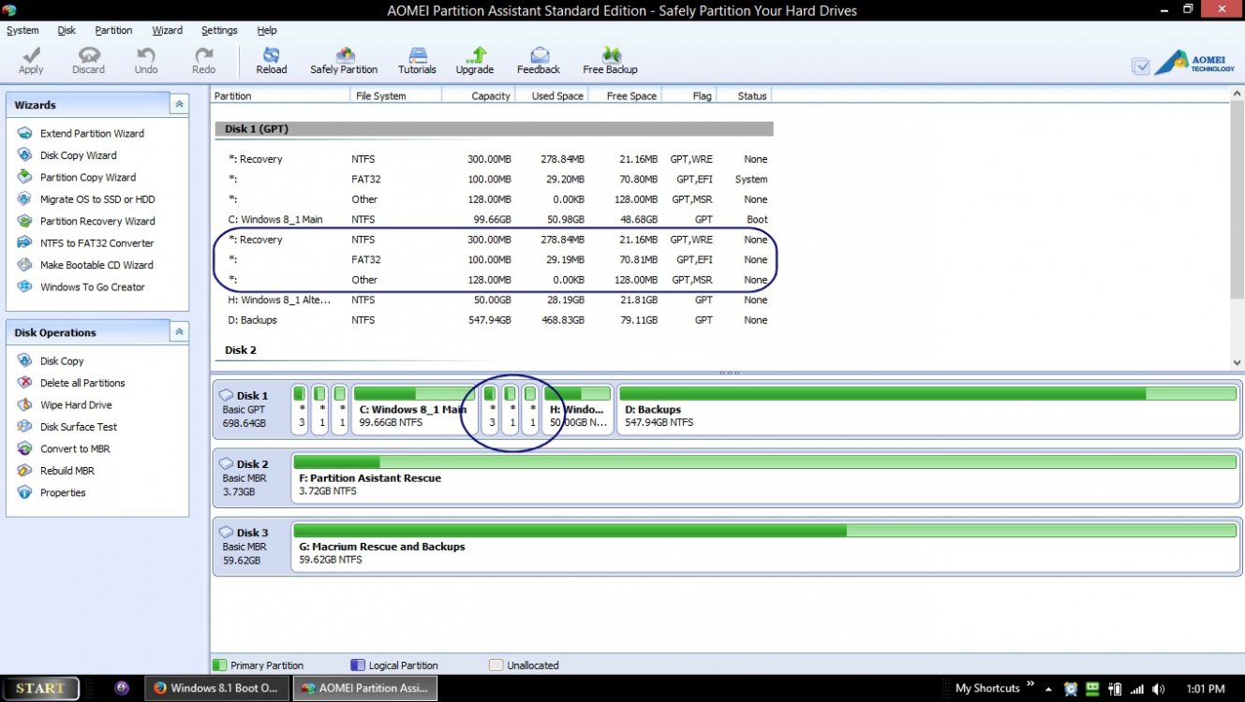Open the Wizard menu

point(167,30)
